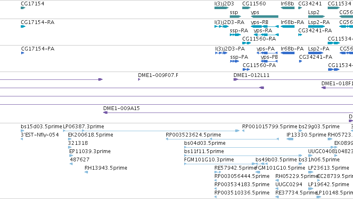This screenshot has height=199, width=353.
Task: Select the CG11560-PA protein label
Action: (x=259, y=65)
